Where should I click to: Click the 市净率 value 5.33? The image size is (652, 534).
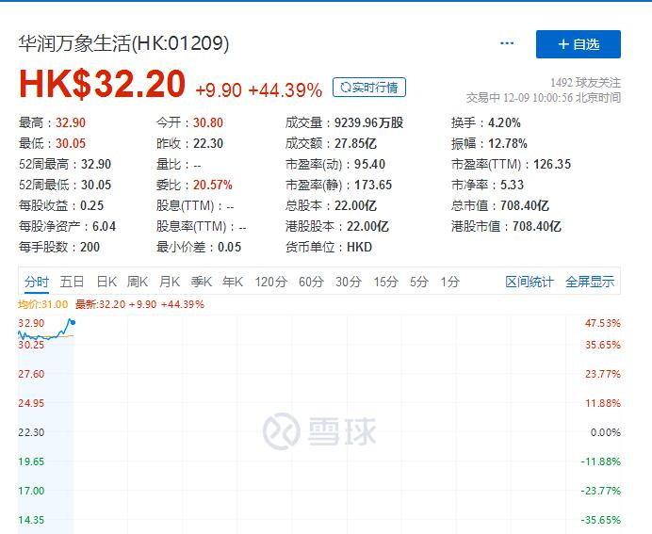coord(512,185)
